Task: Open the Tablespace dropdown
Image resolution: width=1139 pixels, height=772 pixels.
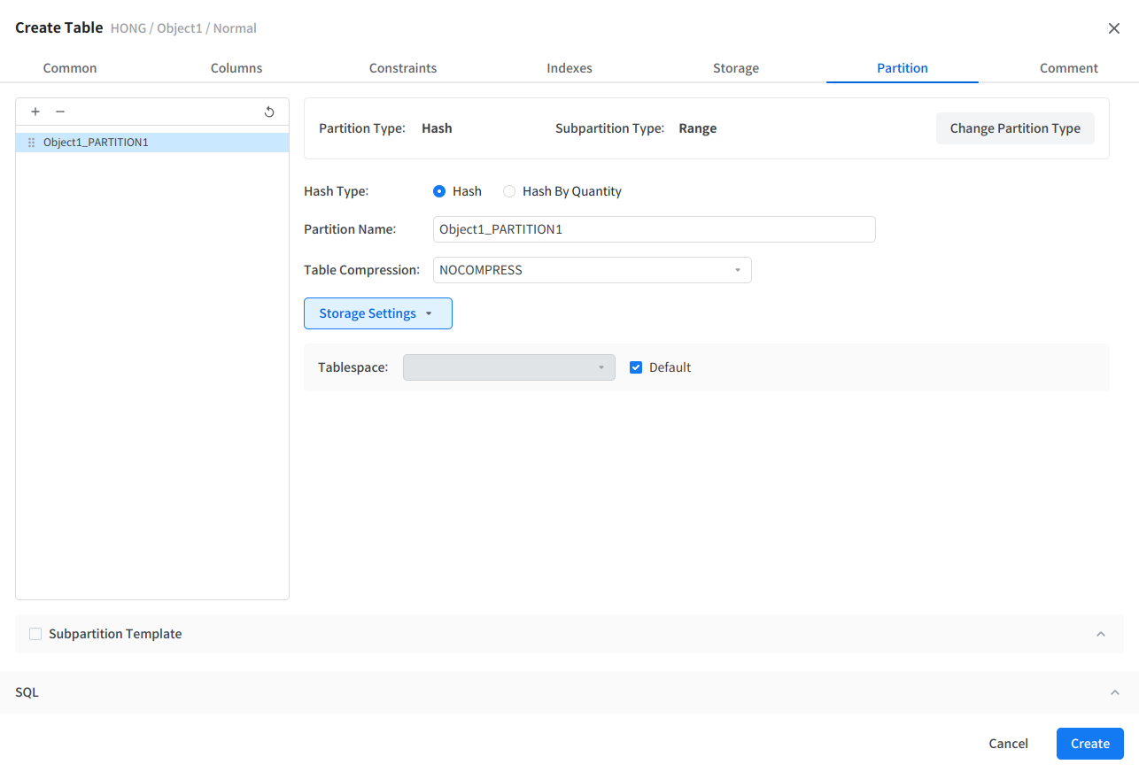Action: pos(508,367)
